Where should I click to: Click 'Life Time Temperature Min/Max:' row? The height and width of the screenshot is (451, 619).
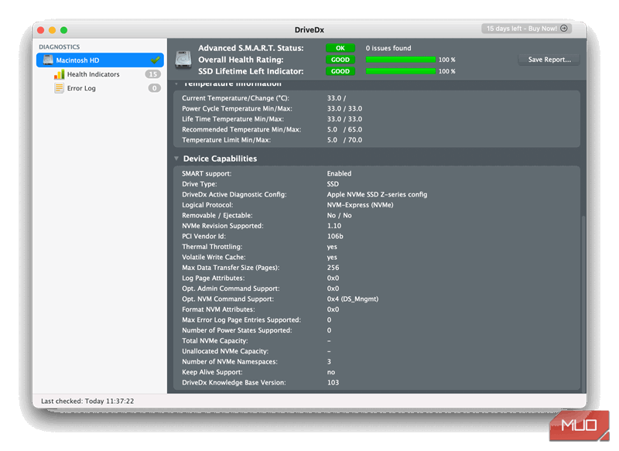377,119
